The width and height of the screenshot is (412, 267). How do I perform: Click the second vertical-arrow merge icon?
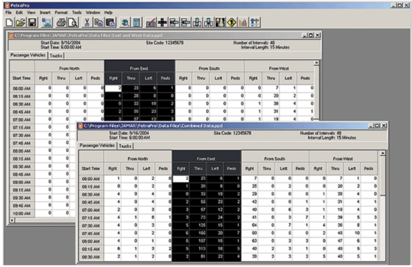coord(209,23)
